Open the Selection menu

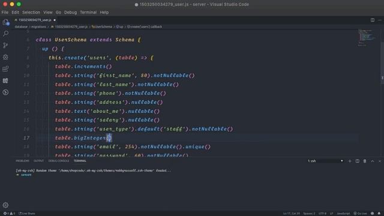point(31,12)
